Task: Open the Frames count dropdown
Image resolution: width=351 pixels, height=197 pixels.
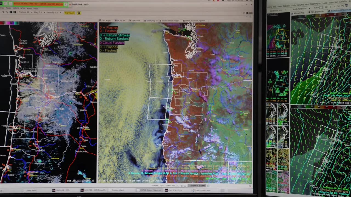Action: [x=26, y=12]
